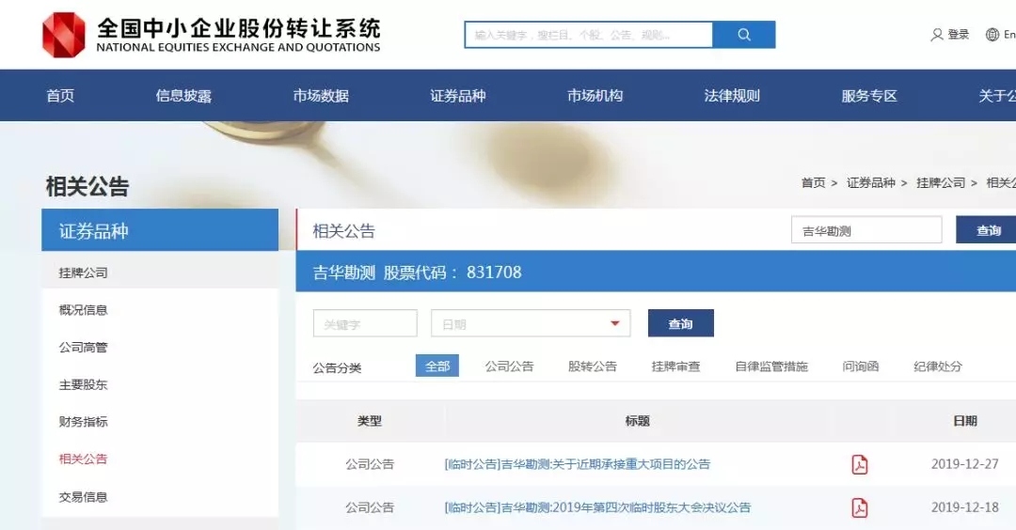Select 概况信息 in left sidebar
The width and height of the screenshot is (1016, 530).
(x=83, y=310)
